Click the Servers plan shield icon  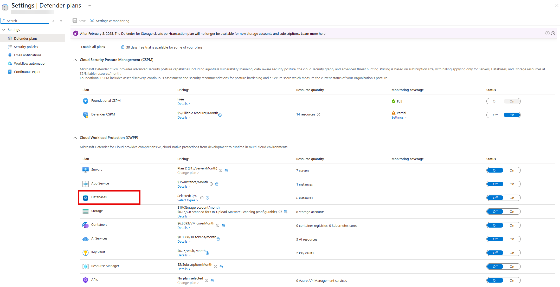point(85,170)
